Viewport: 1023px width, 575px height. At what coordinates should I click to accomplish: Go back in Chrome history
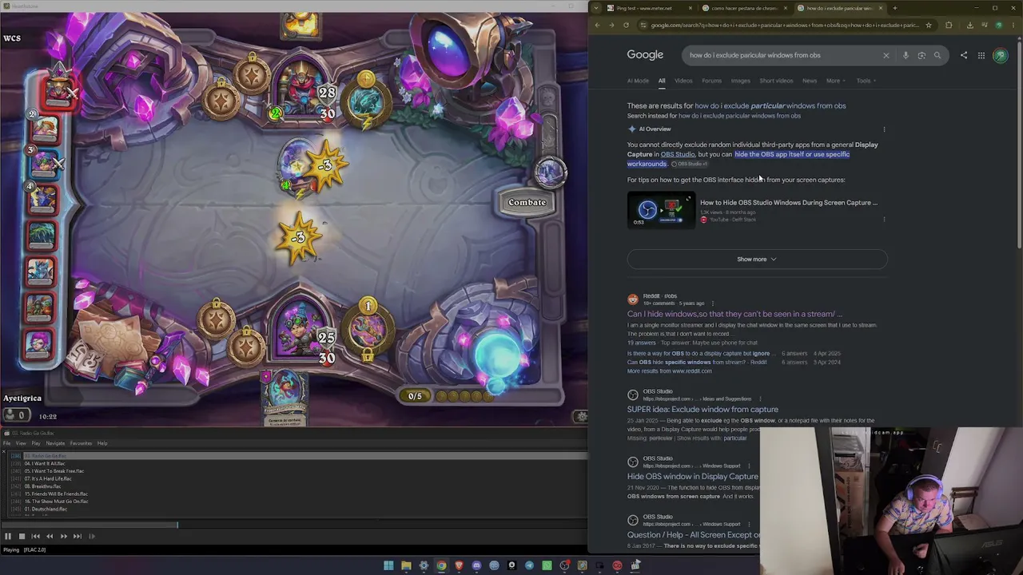pos(597,25)
